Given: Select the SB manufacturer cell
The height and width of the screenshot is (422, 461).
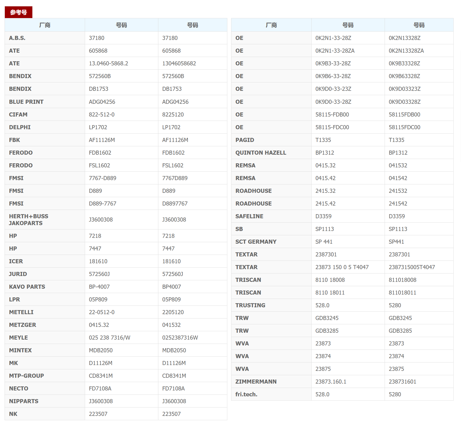Looking at the screenshot, I should click(271, 229).
